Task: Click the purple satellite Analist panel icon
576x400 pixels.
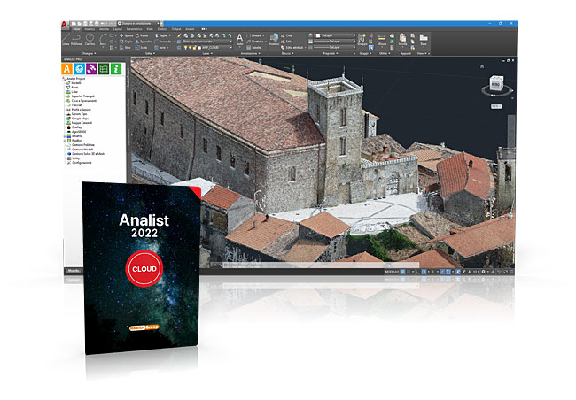Action: click(91, 69)
